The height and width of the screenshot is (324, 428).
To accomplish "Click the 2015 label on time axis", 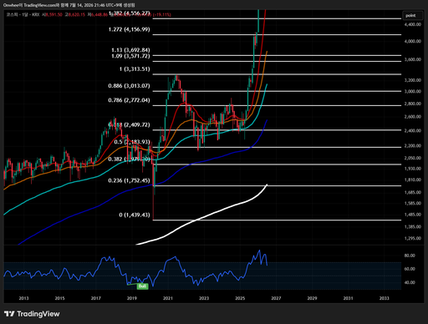I will click(x=59, y=298).
